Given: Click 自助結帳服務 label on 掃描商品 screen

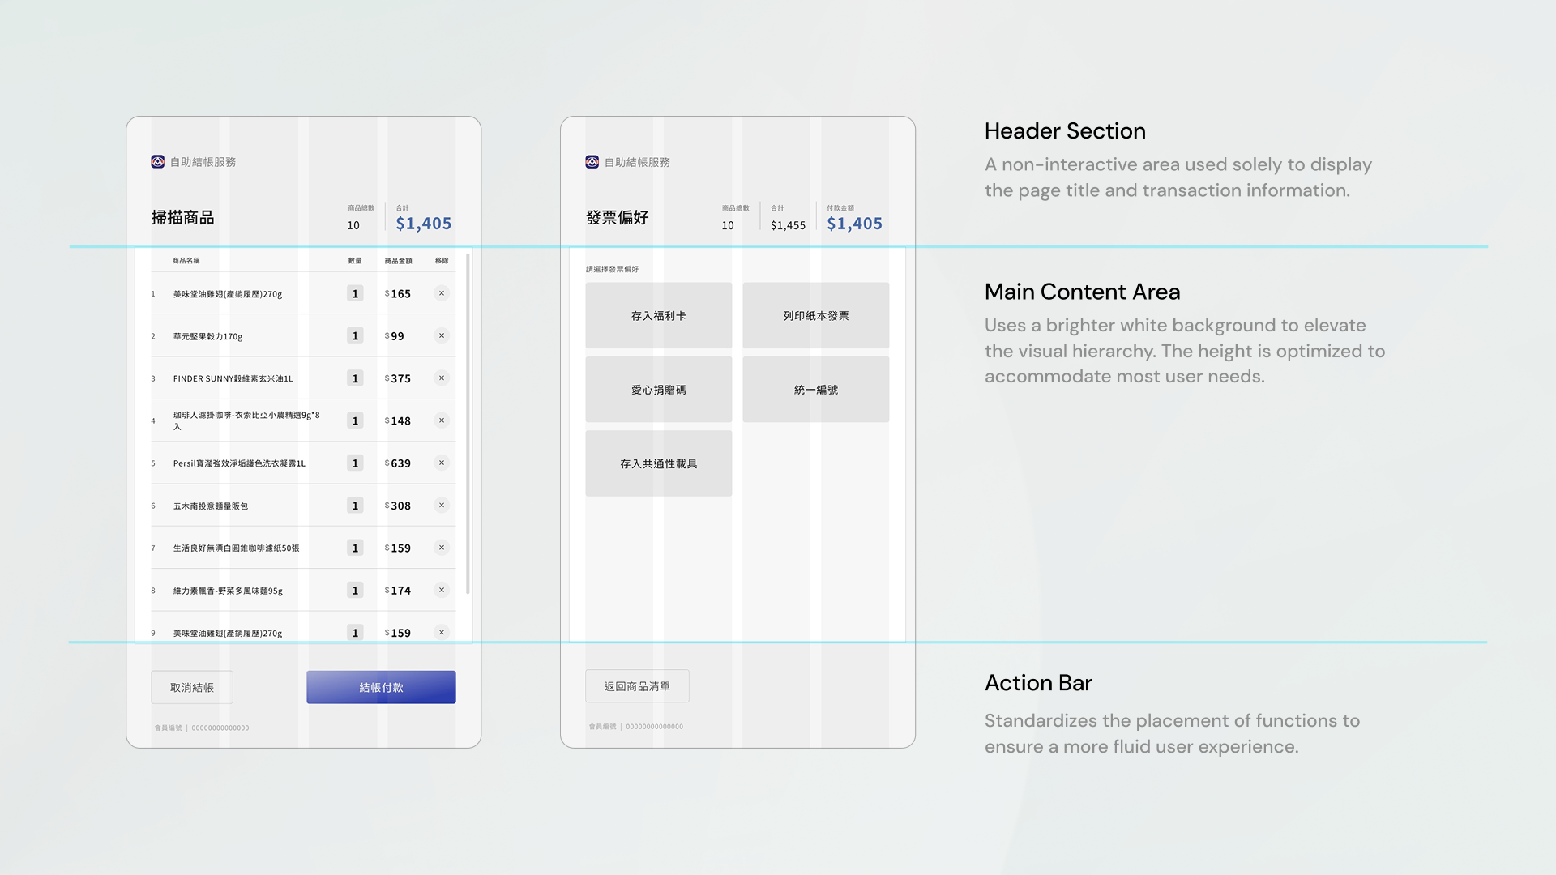Looking at the screenshot, I should click(x=203, y=162).
